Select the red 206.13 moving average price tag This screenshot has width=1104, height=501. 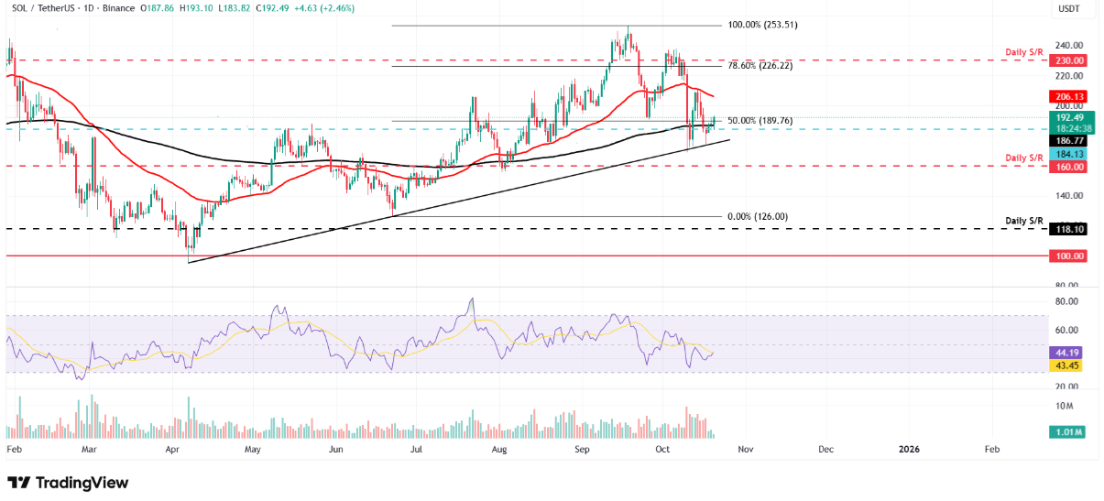click(1068, 95)
